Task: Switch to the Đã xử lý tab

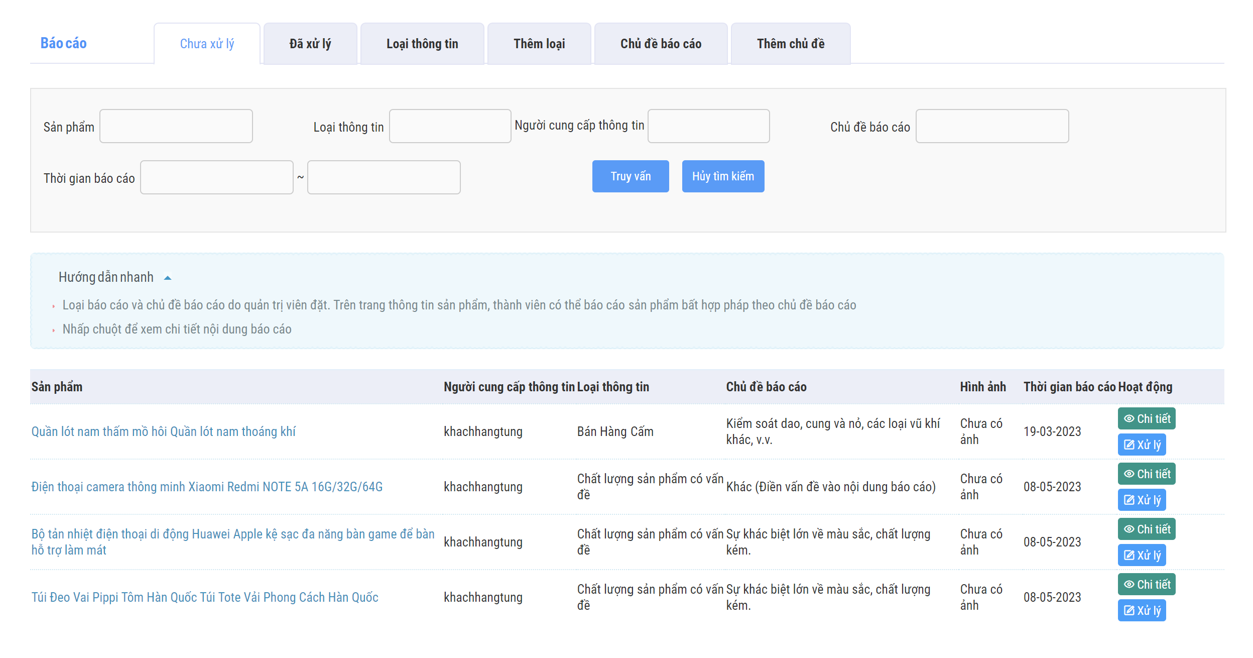Action: coord(310,44)
